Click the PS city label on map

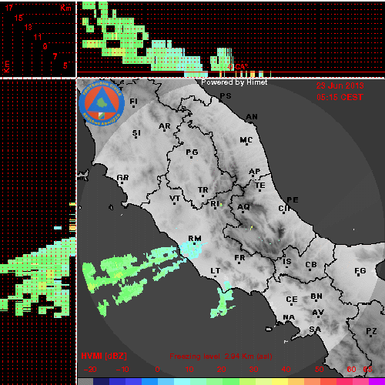click(x=226, y=95)
